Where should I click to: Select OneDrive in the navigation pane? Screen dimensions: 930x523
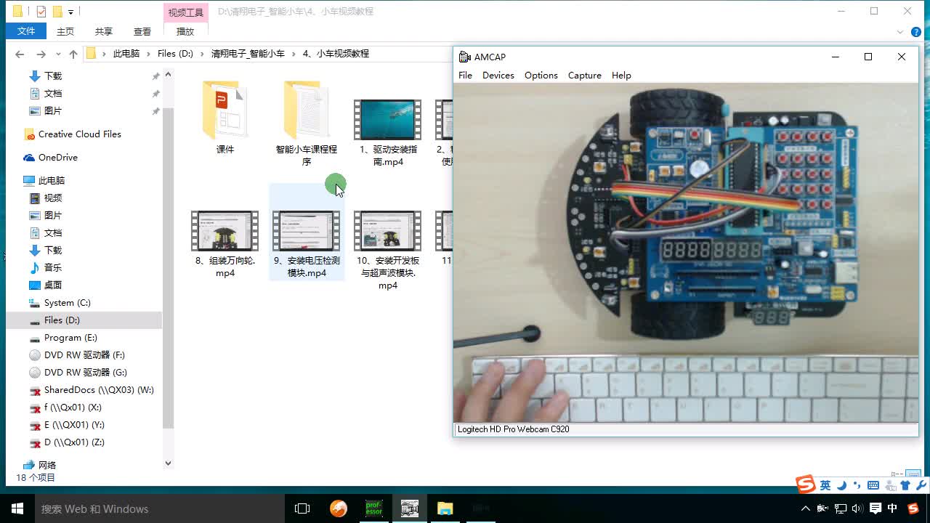click(x=57, y=157)
